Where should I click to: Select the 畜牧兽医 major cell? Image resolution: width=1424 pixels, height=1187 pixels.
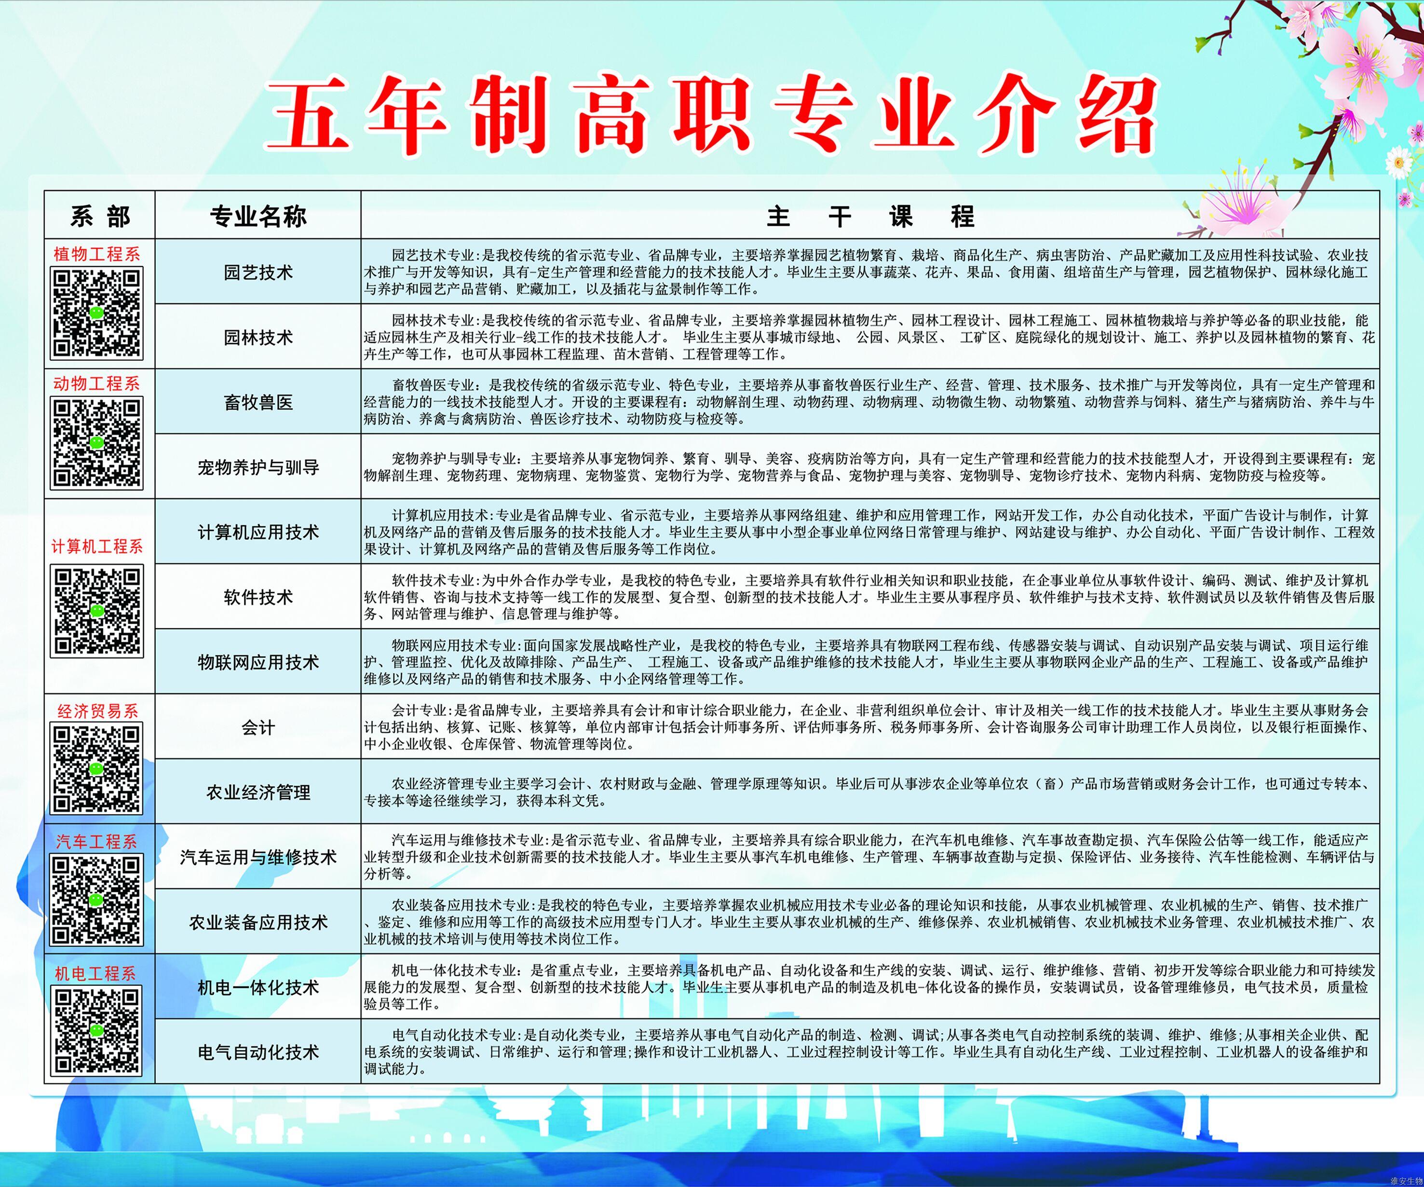click(x=258, y=402)
